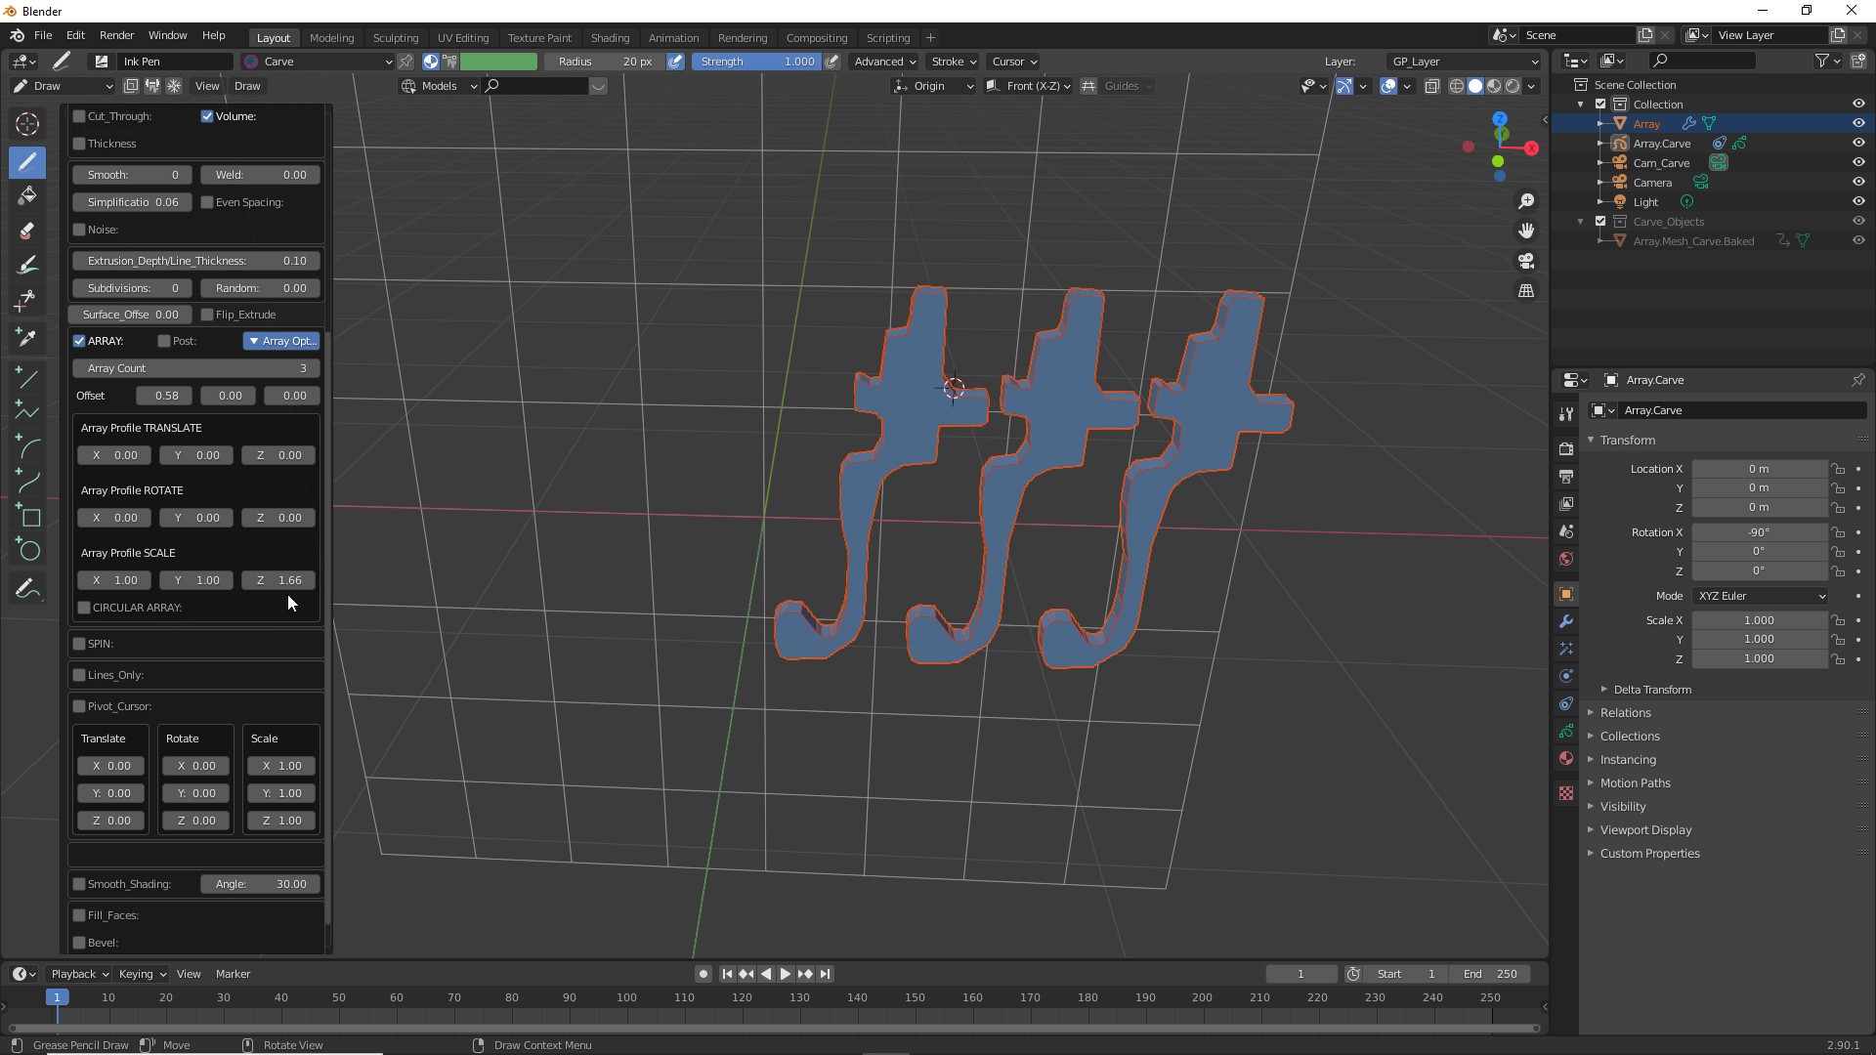Toggle camera view in viewport
Screen dimensions: 1876x1055
pyautogui.click(x=1526, y=261)
